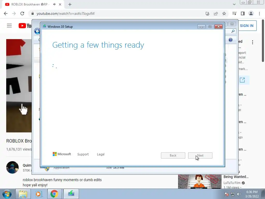
Task: Click Explorer window's blue back arrow
Action: tap(37, 31)
